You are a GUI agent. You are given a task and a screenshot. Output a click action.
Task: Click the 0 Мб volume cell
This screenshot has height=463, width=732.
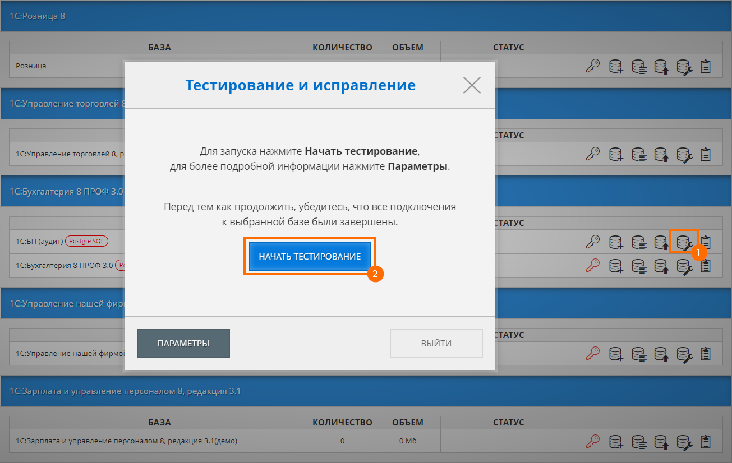coord(408,441)
